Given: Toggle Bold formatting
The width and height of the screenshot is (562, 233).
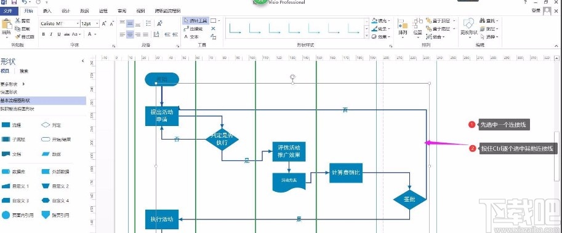Looking at the screenshot, I should click(x=43, y=34).
